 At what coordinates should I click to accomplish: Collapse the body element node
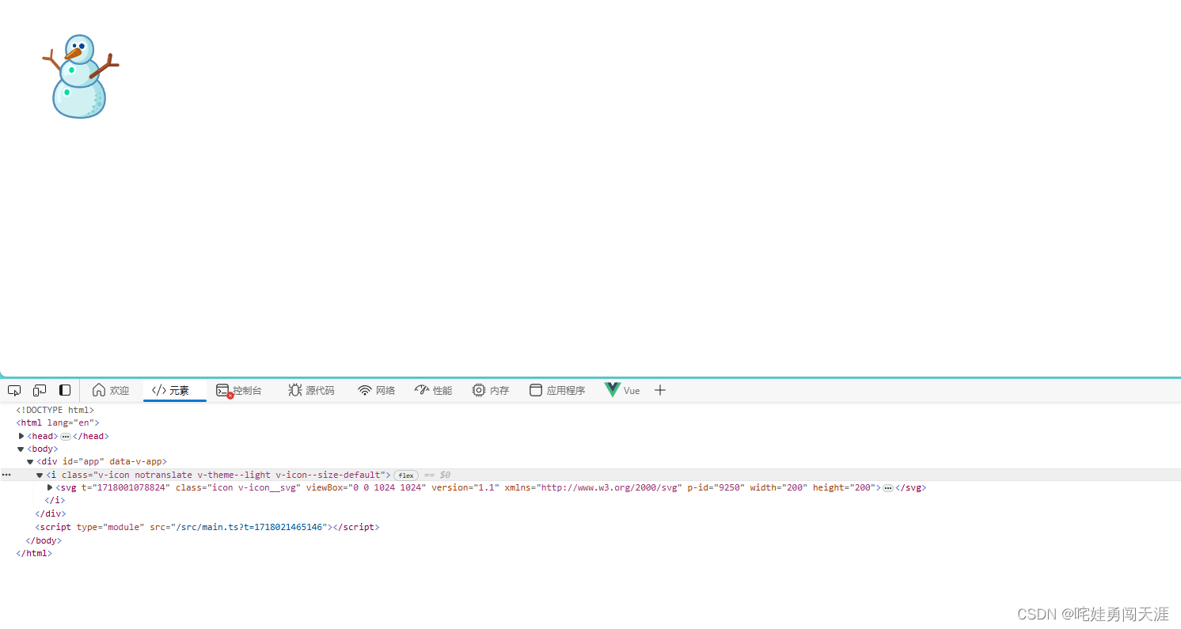21,449
